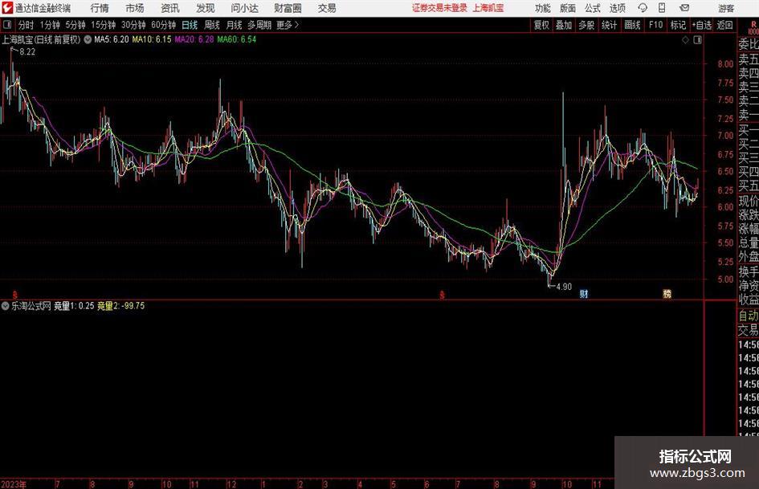The height and width of the screenshot is (489, 759).
Task: Click the 证券交易未登录 login link
Action: (x=439, y=8)
